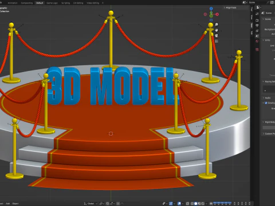Image resolution: width=275 pixels, height=206 pixels.
Task: Collapse the Rigid Body World panel
Action: tap(264, 122)
